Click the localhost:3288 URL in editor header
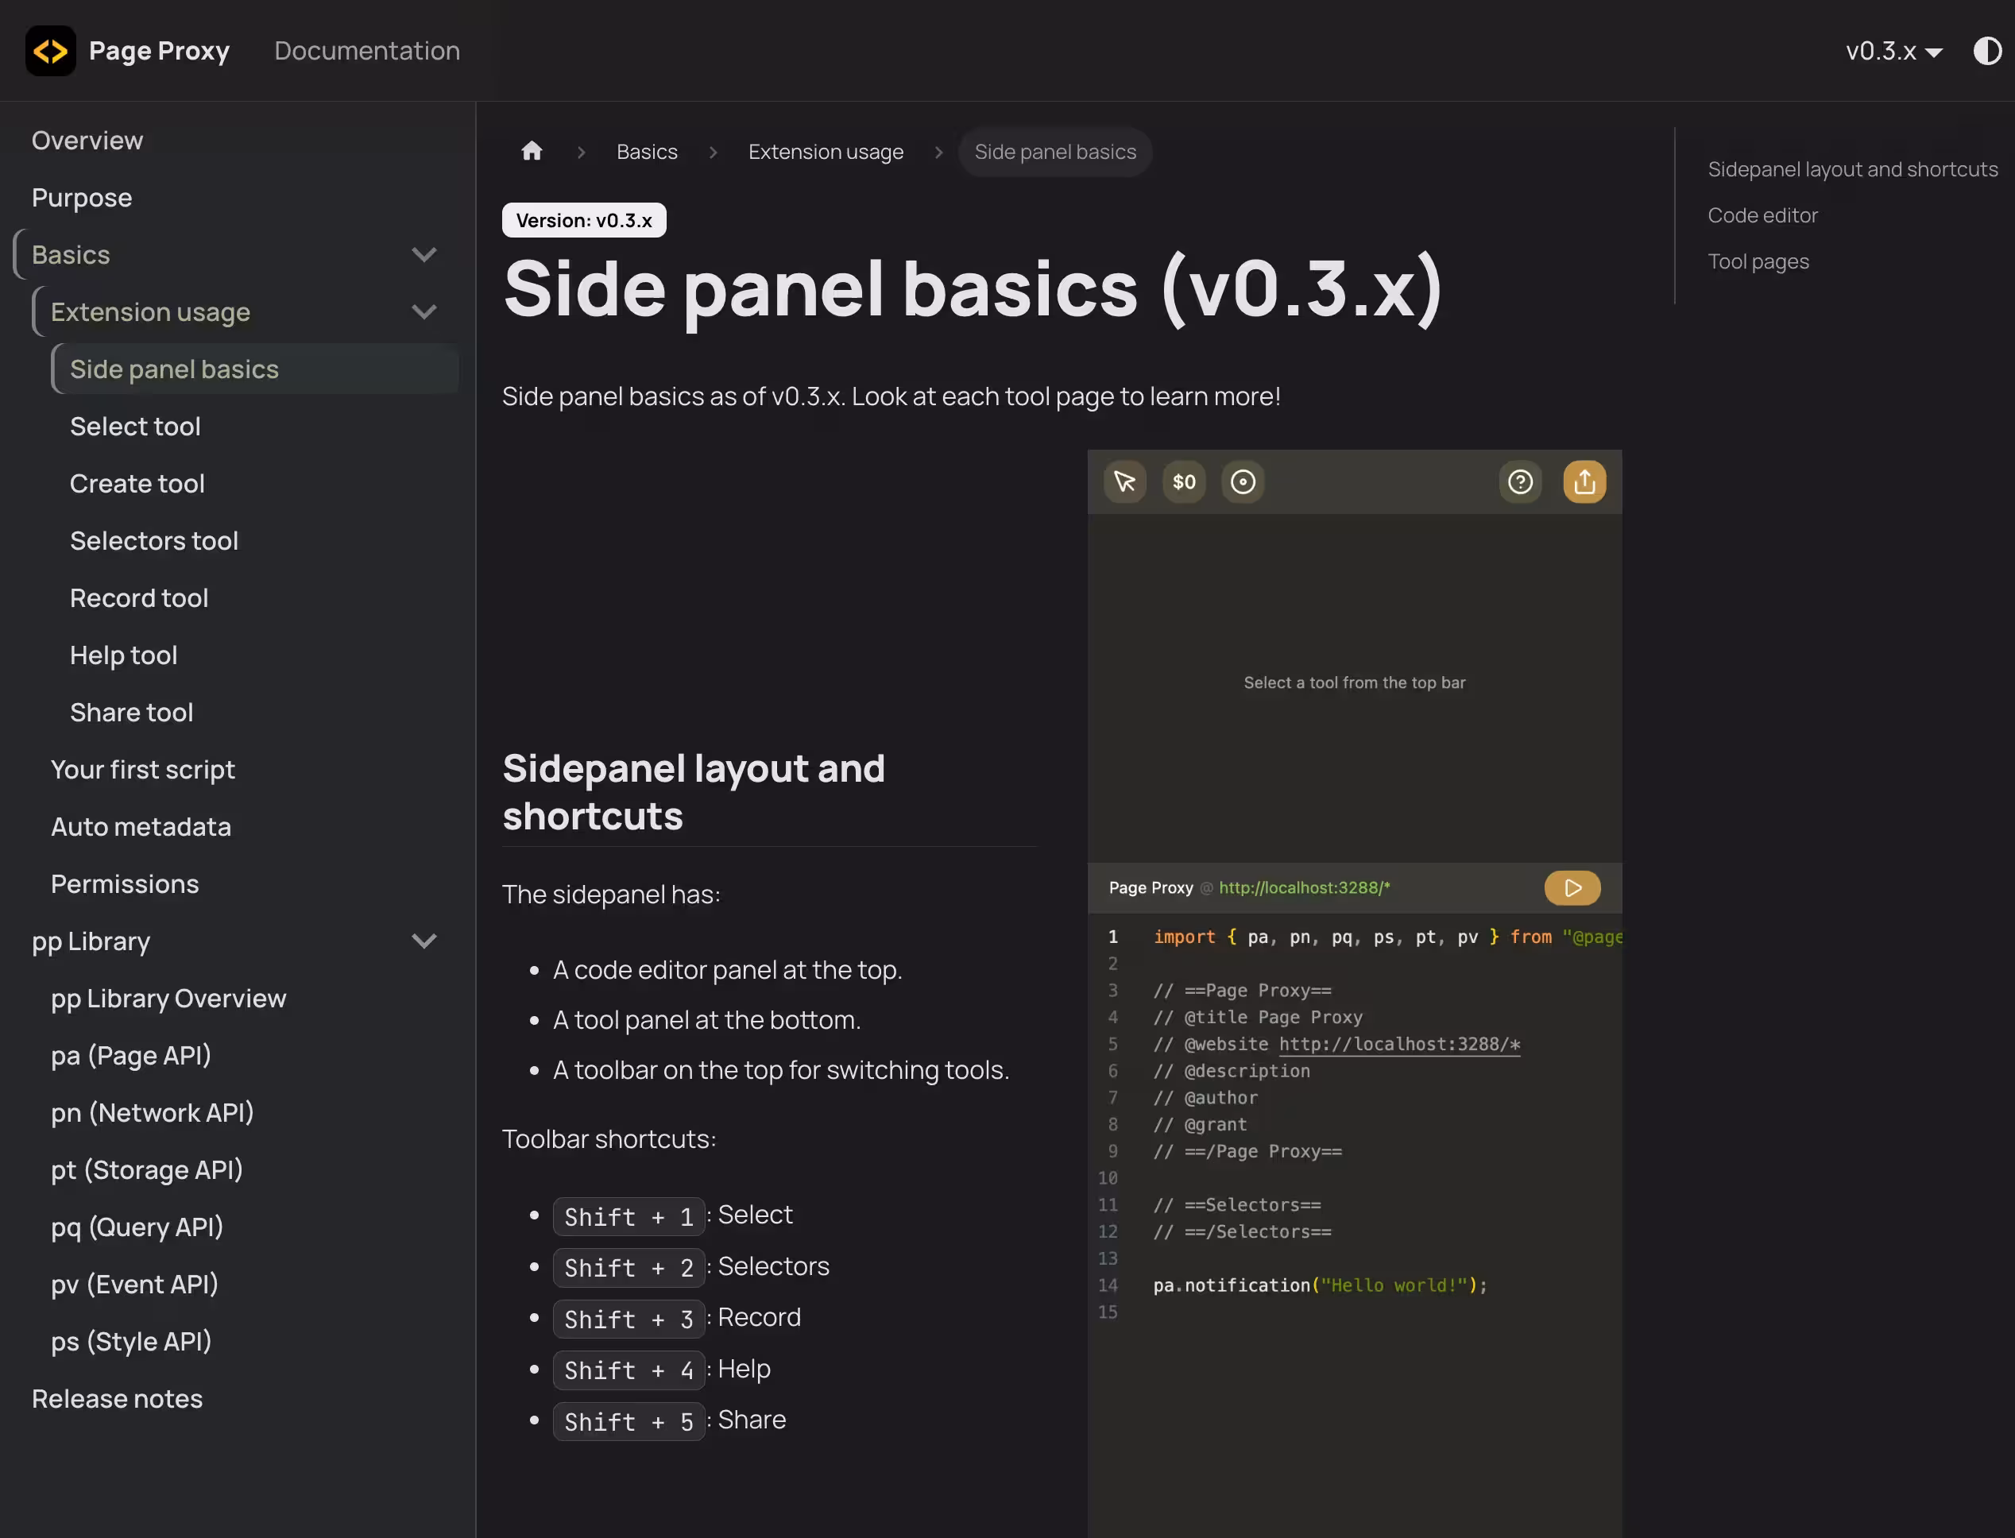Screen dimensions: 2015x1538 pos(1304,888)
